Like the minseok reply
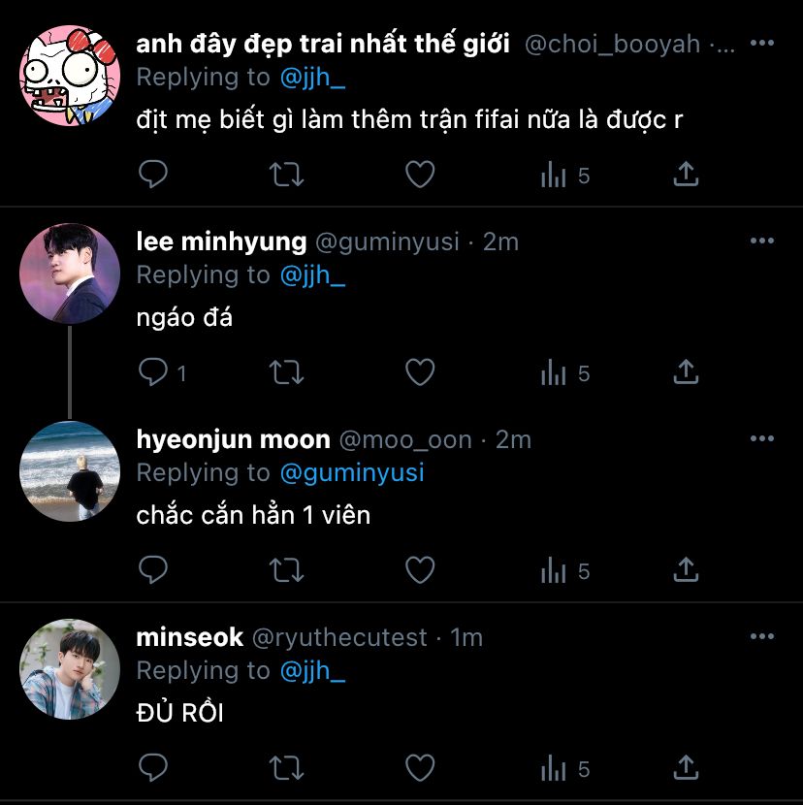This screenshot has height=805, width=803. (x=420, y=767)
